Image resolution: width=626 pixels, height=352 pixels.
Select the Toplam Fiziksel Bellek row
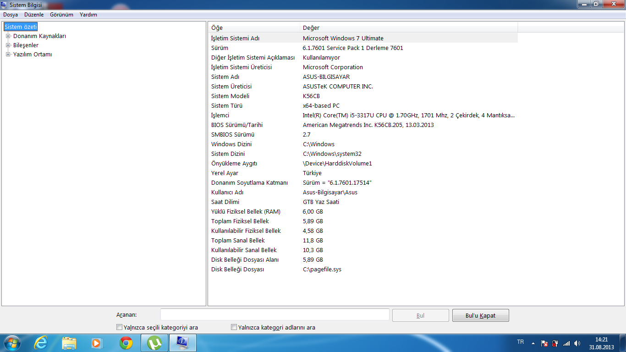pos(363,221)
